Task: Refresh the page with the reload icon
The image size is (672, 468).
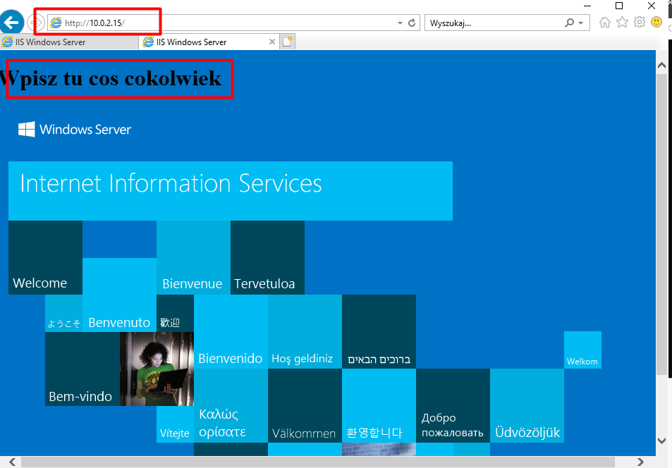Action: point(413,23)
